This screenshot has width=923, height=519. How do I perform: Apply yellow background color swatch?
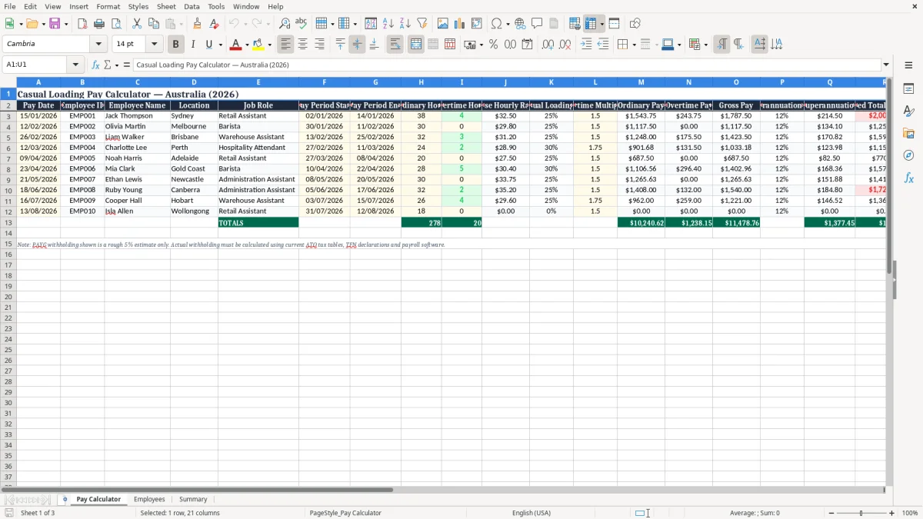point(258,45)
